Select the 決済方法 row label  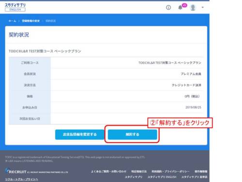[x=30, y=85]
